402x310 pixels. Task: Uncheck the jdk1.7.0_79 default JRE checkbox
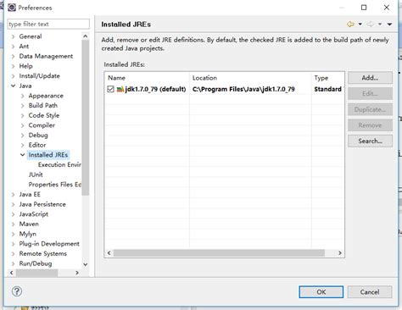[x=110, y=89]
